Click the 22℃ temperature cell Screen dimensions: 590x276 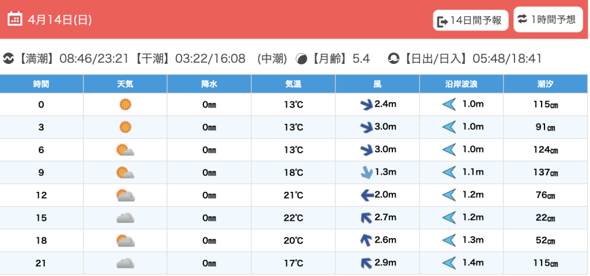[293, 218]
